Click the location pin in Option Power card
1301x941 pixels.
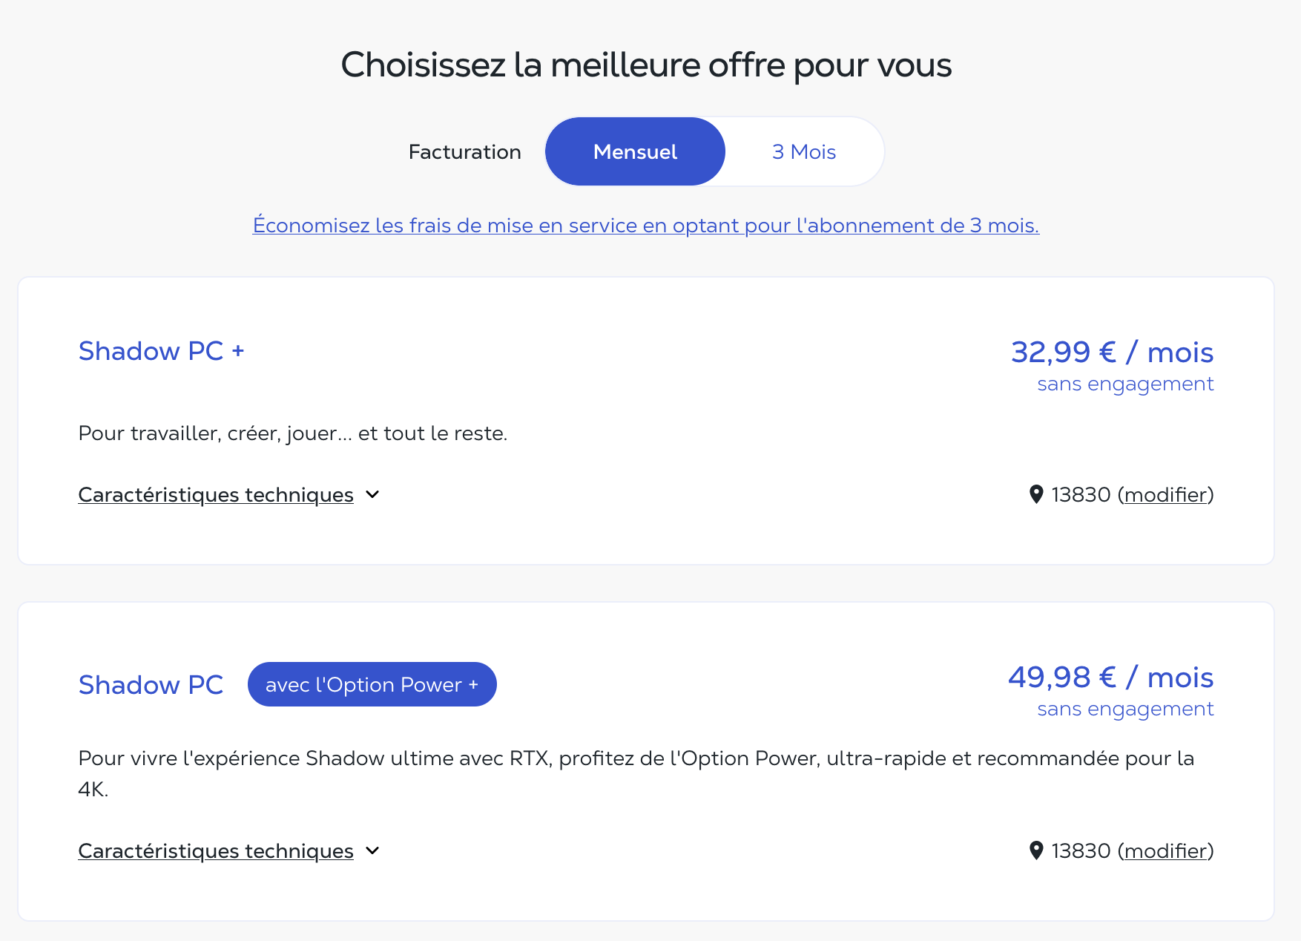point(1036,850)
